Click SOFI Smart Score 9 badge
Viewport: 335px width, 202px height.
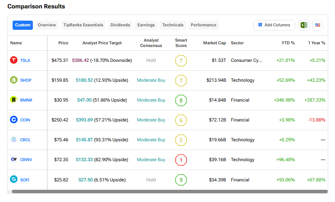click(x=181, y=180)
